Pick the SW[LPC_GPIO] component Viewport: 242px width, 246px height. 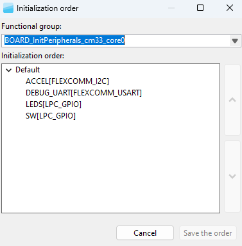pyautogui.click(x=51, y=116)
